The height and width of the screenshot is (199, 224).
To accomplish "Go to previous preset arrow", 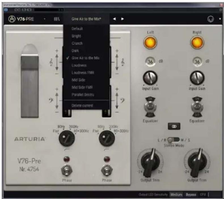I will click(114, 19).
